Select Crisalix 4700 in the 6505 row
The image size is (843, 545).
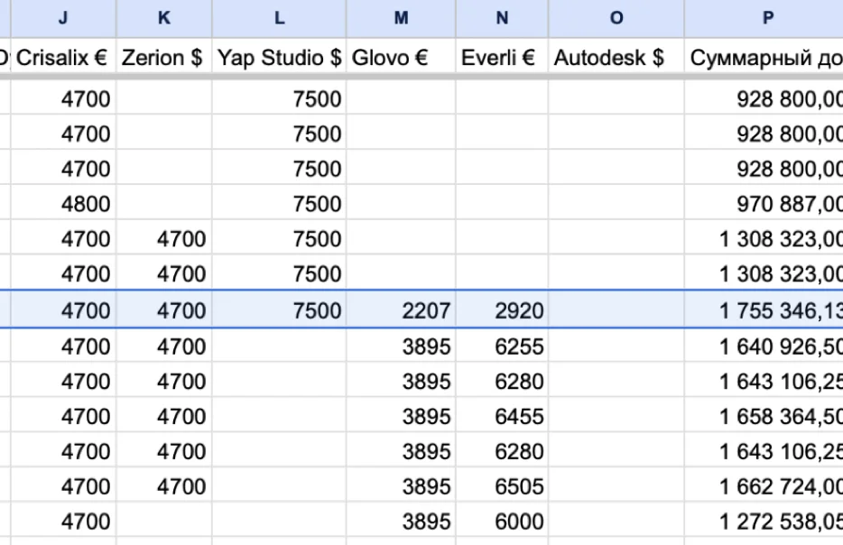click(x=63, y=485)
